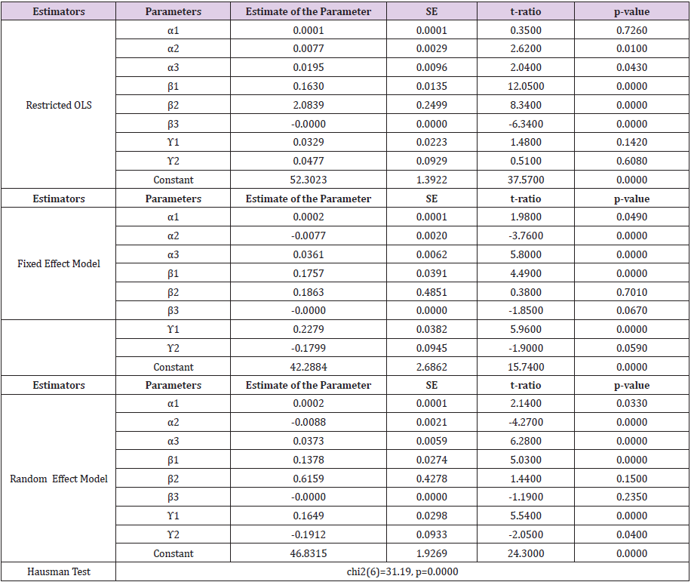Click the SE value 2.6862
The height and width of the screenshot is (582, 691).
(431, 367)
